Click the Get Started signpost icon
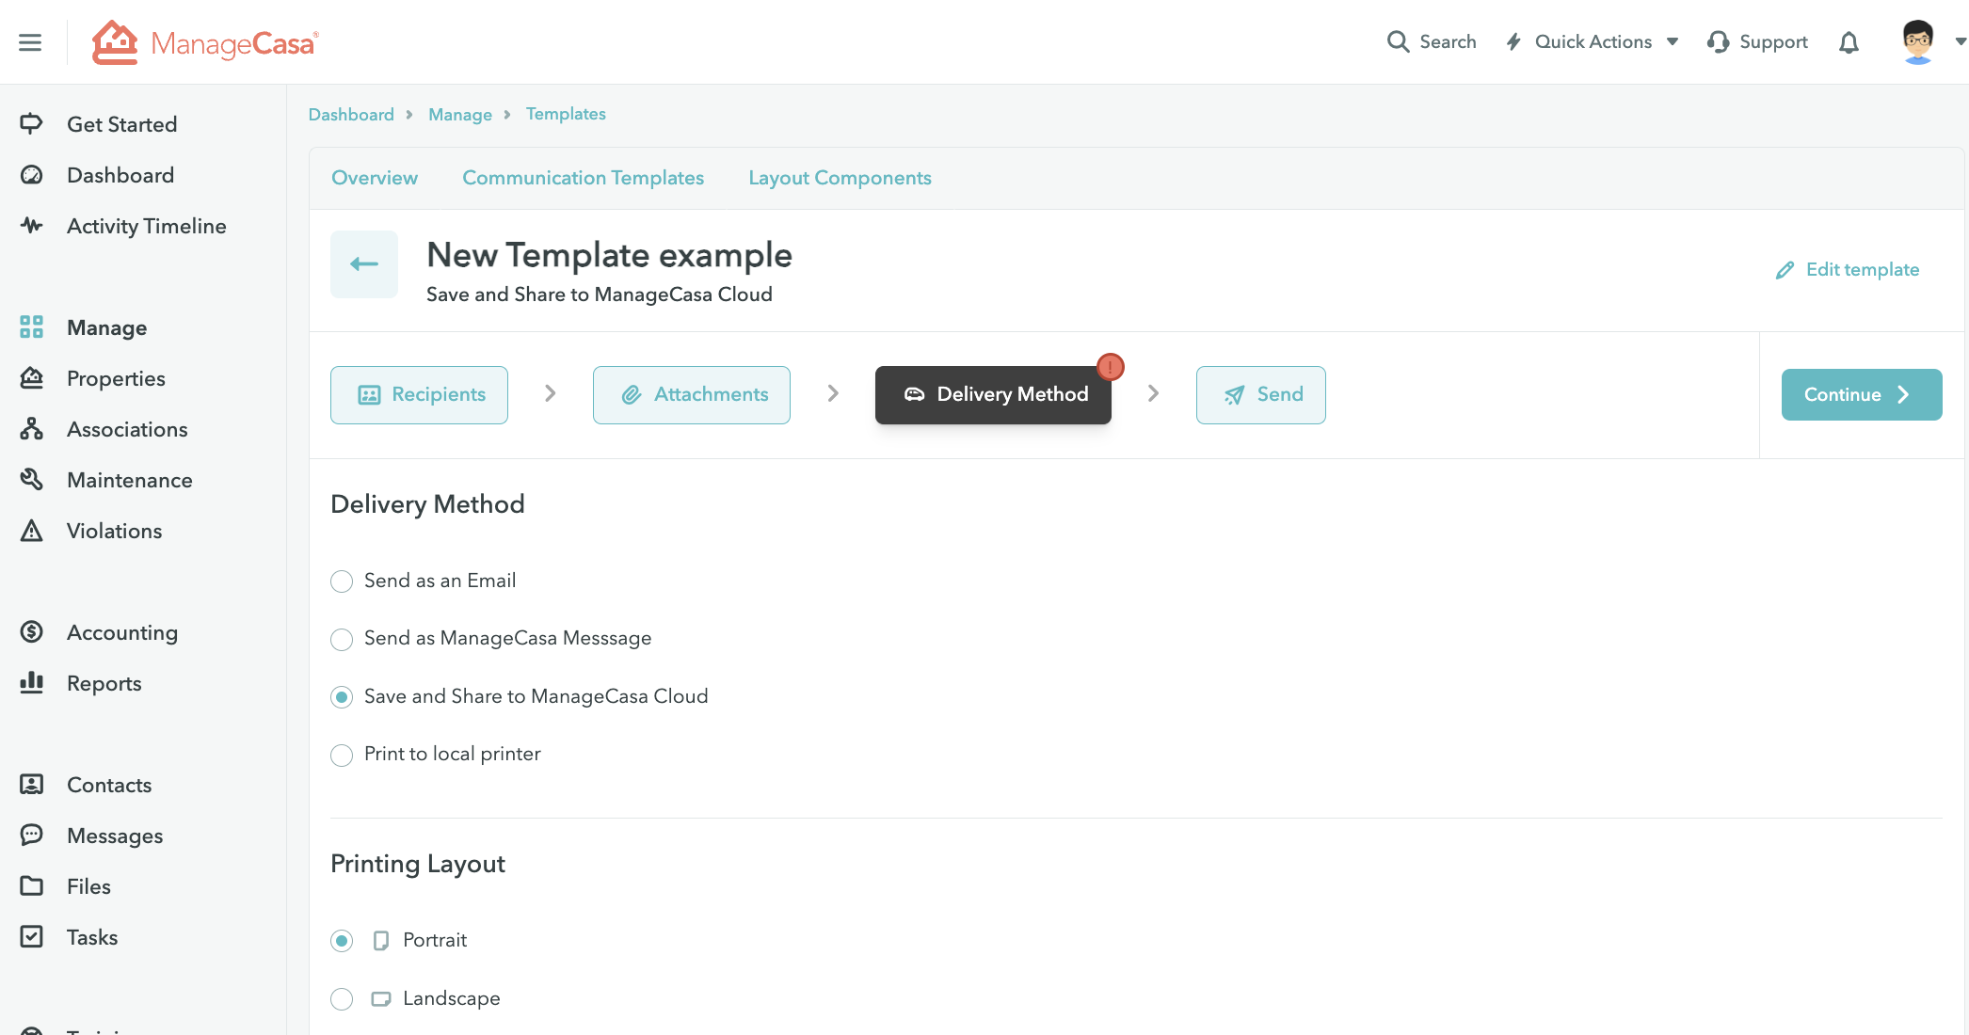The height and width of the screenshot is (1035, 1969). pos(31,123)
